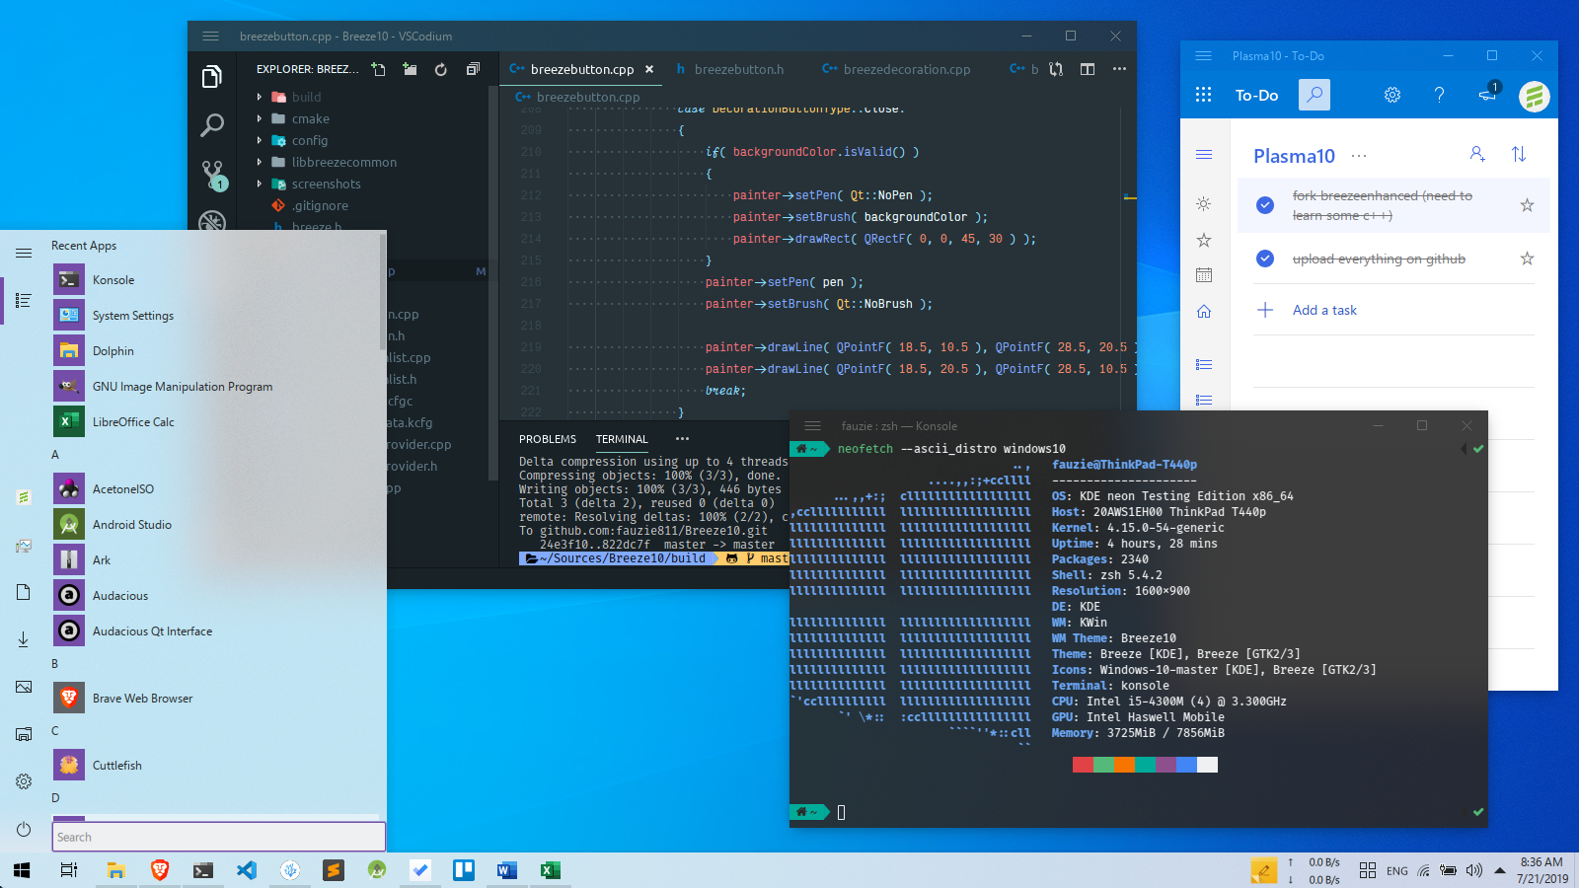Open the To-Do help question mark
The width and height of the screenshot is (1579, 888).
coord(1440,95)
